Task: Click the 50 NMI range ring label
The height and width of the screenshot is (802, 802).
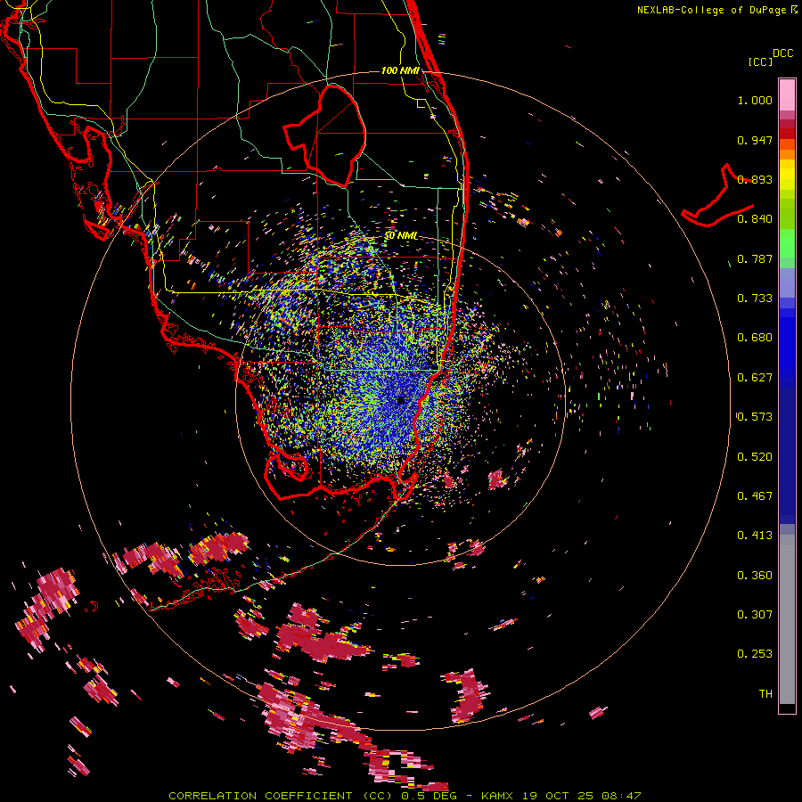Action: [400, 236]
